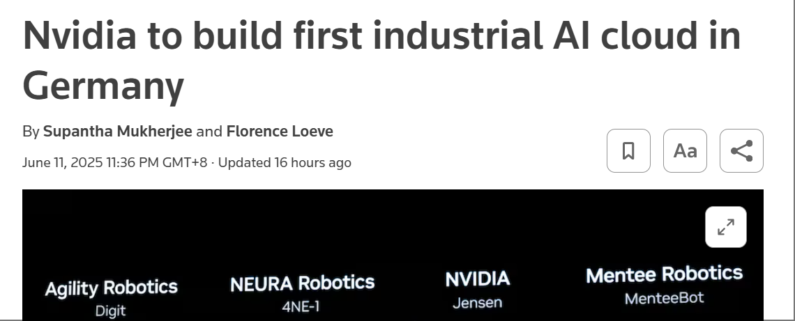Click the "4NE-1" robot name caption

click(x=301, y=306)
